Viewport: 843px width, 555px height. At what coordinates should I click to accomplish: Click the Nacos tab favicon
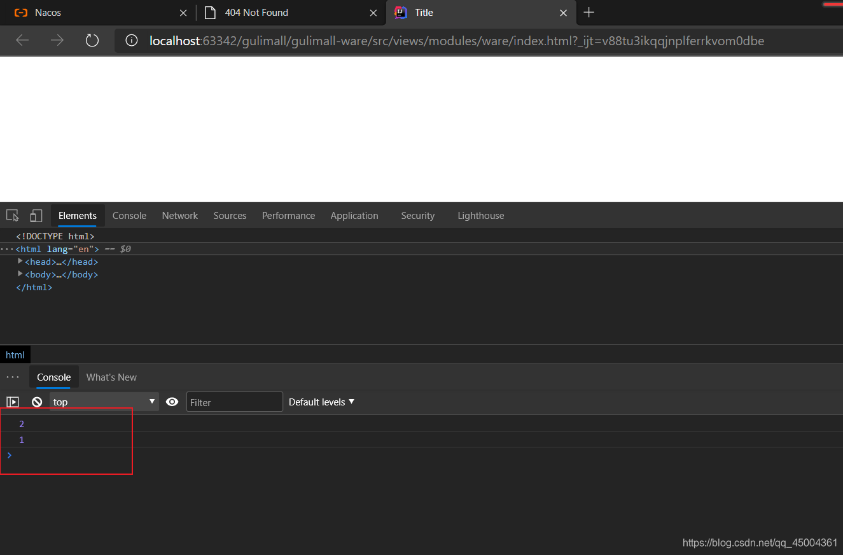coord(21,13)
